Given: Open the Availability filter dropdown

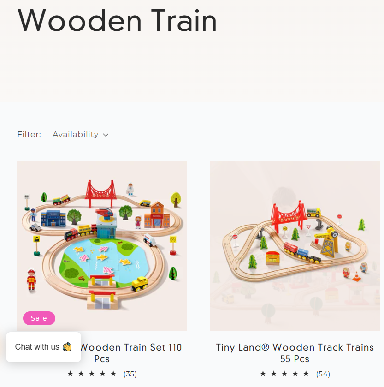Looking at the screenshot, I should [80, 135].
